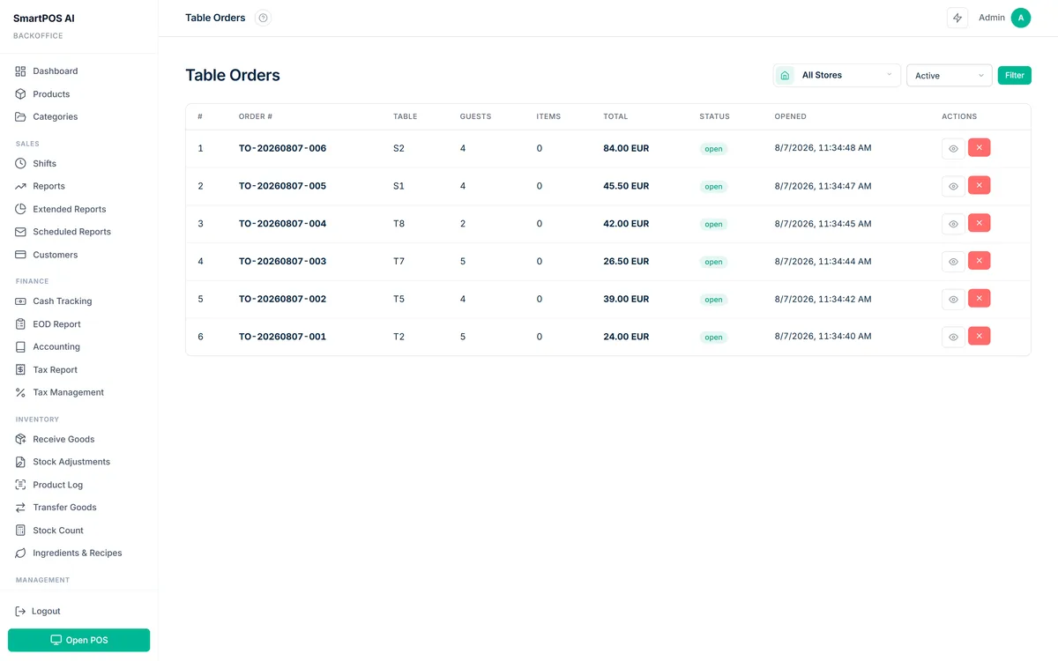This screenshot has width=1058, height=661.
Task: Cancel order TO-20260807-001 with the red X
Action: point(979,336)
